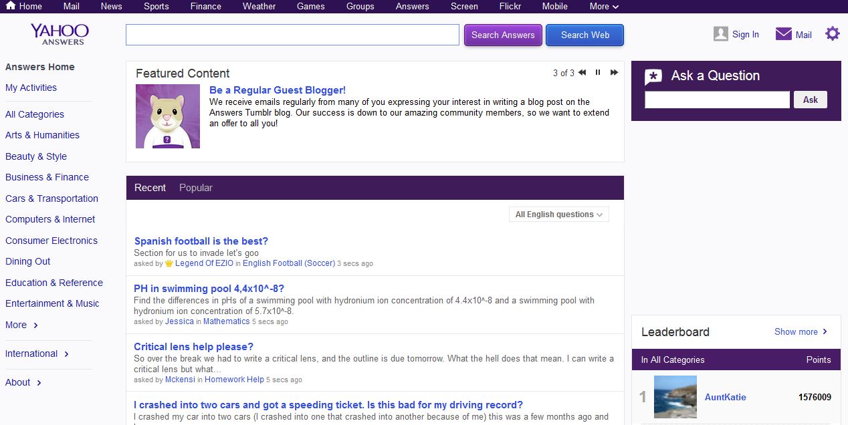Viewport: 848px width, 425px height.
Task: Switch to the Popular tab
Action: coord(196,188)
